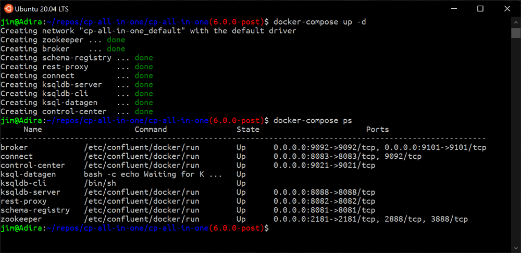The width and height of the screenshot is (521, 253).
Task: Click the ksqldb-server port 8088 mapping
Action: click(x=324, y=192)
